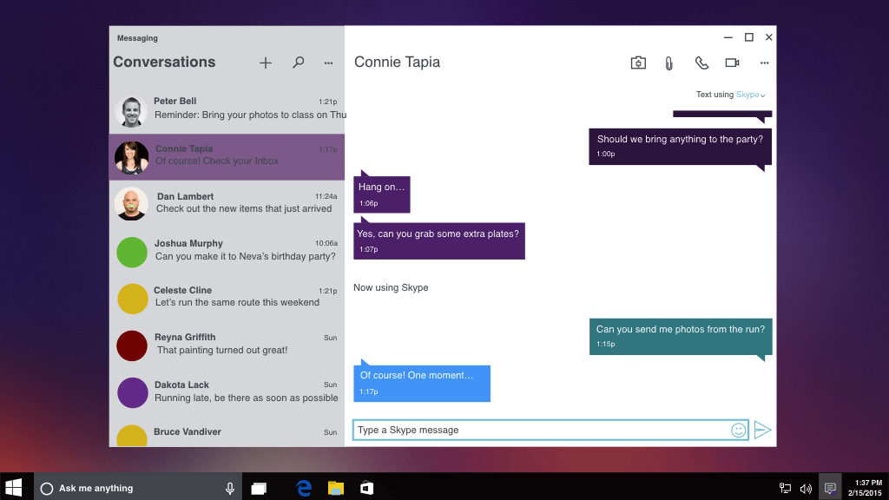889x500 pixels.
Task: Send the message with arrow icon
Action: point(762,430)
